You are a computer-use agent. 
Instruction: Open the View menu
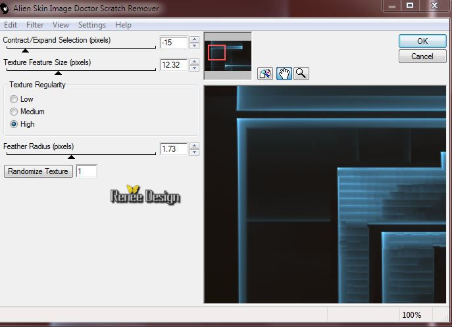coord(61,25)
